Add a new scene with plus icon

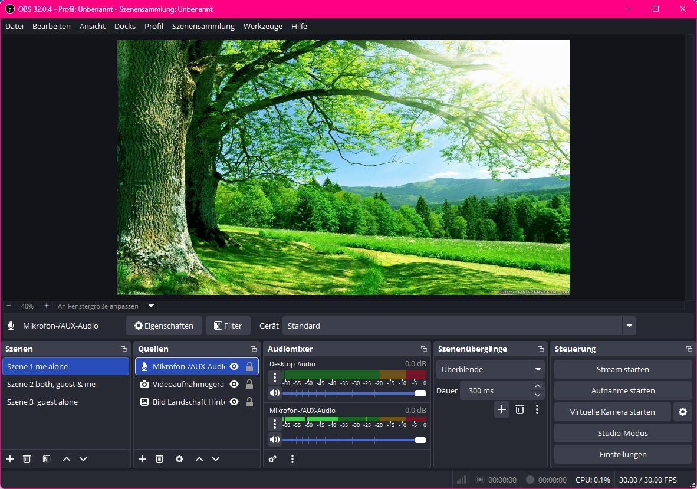[10, 459]
